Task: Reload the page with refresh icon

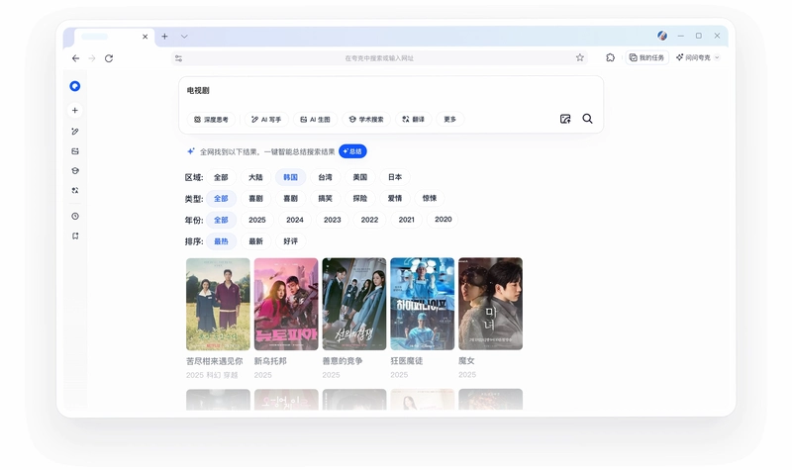Action: click(x=109, y=58)
